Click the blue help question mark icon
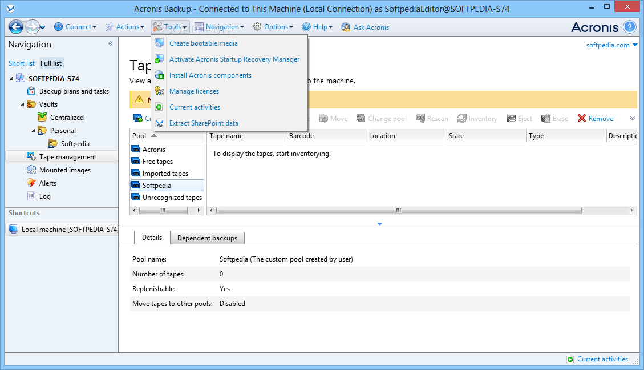Viewport: 644px width, 370px height. (x=630, y=27)
